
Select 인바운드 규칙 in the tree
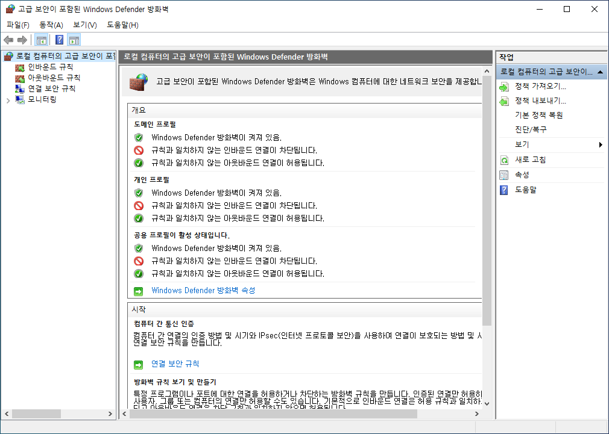[51, 67]
